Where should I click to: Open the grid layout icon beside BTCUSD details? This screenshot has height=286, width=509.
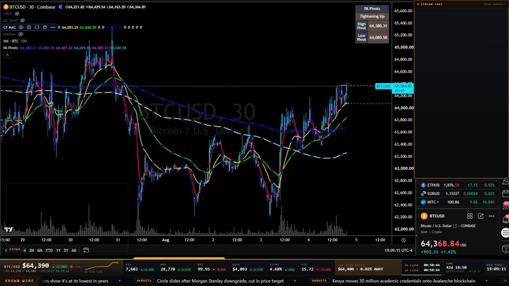470,216
